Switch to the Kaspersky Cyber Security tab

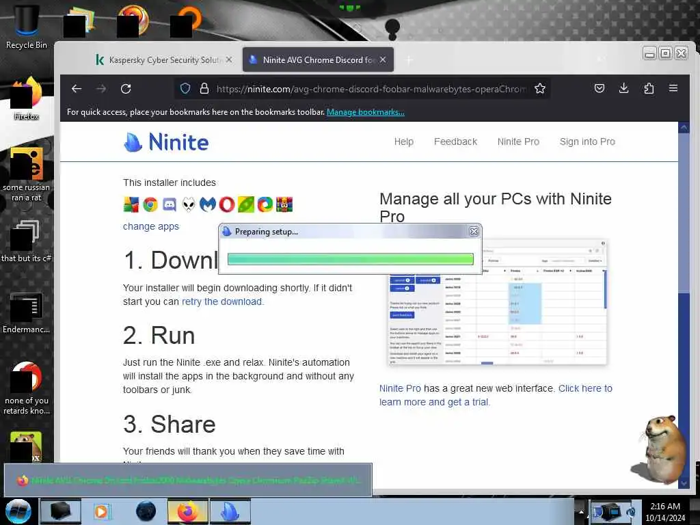click(x=163, y=60)
